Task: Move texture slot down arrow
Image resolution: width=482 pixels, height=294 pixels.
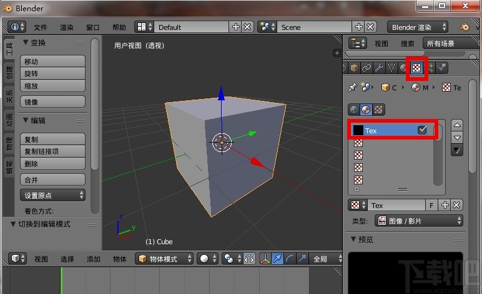Action: [457, 138]
